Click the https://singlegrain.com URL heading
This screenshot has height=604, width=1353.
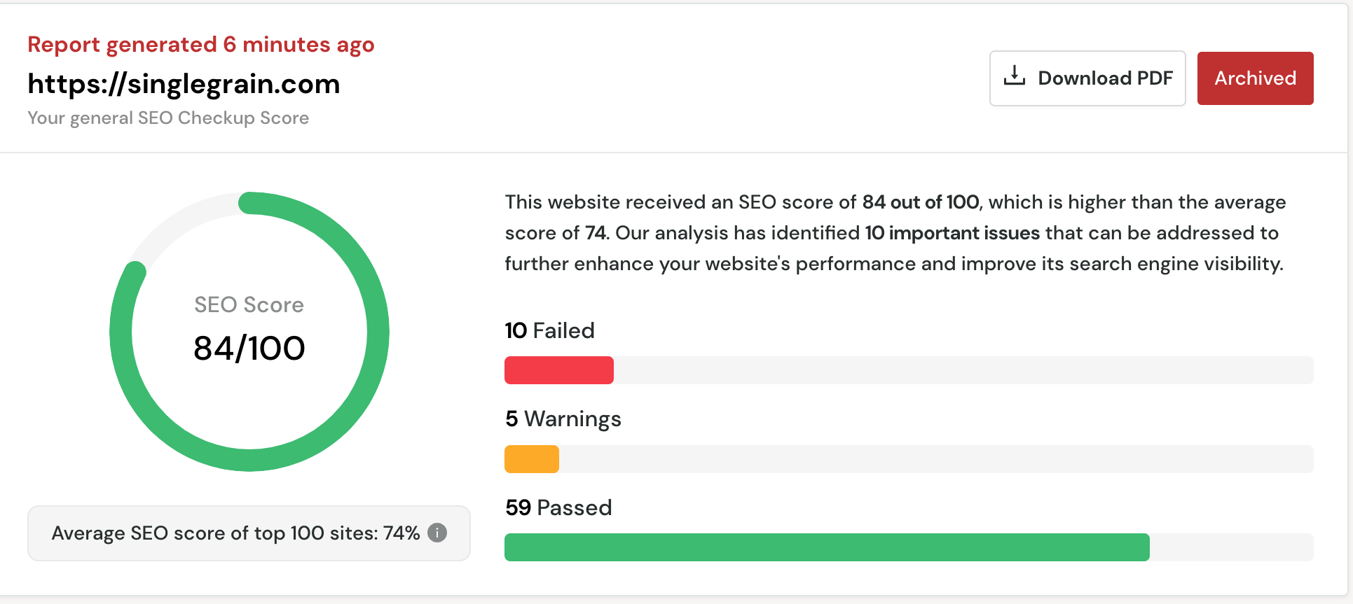click(x=184, y=84)
